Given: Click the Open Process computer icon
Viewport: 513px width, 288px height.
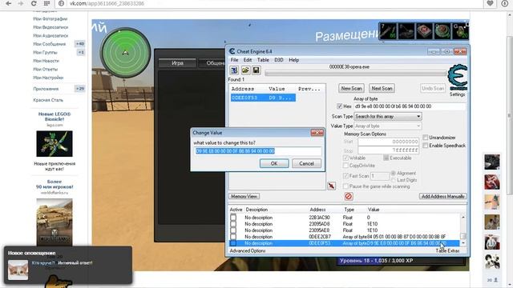Looking at the screenshot, I should pyautogui.click(x=234, y=70).
